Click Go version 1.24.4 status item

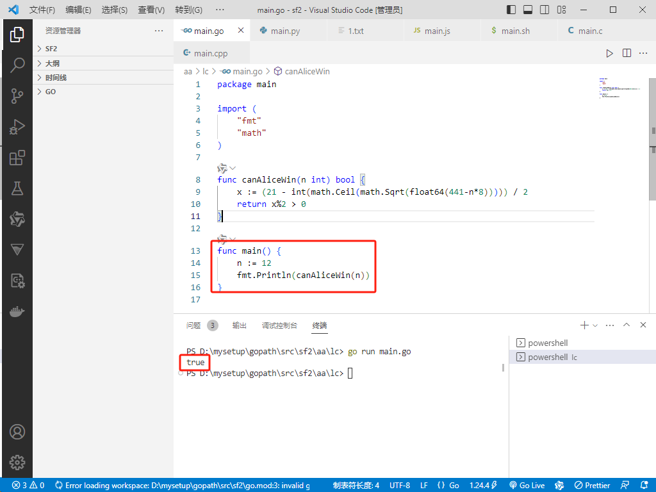click(x=483, y=486)
